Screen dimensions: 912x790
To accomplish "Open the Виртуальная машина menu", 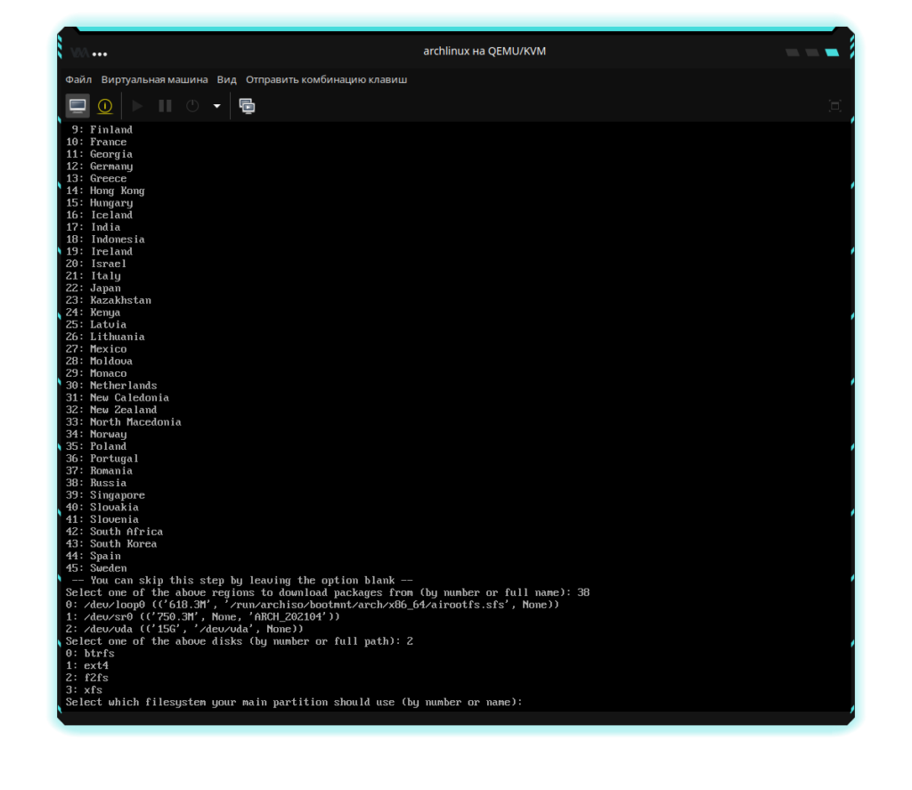I will click(x=154, y=79).
